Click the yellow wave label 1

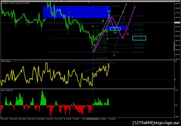[x=93, y=27]
